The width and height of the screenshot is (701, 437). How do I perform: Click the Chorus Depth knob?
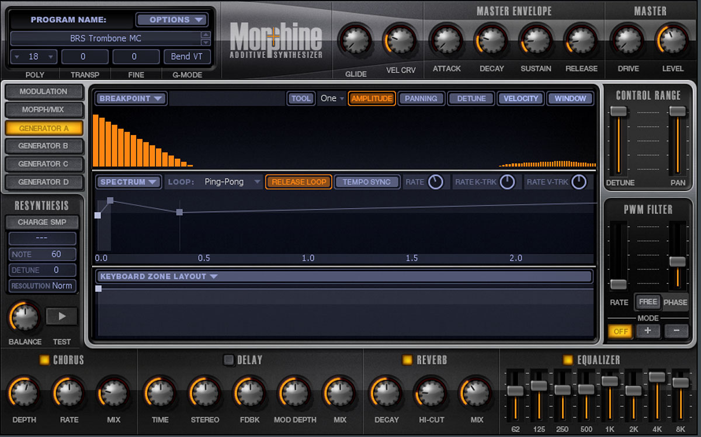[24, 393]
